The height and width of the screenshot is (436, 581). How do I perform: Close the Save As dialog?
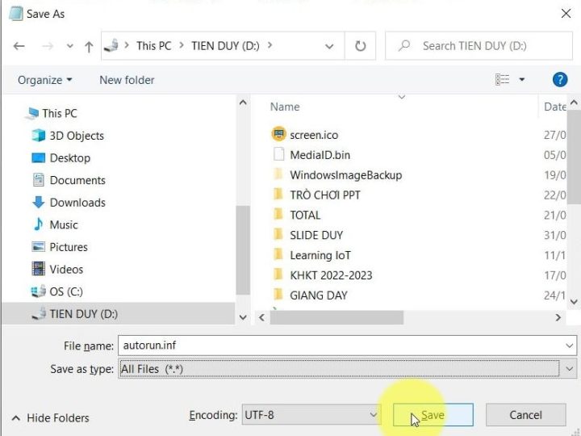[x=566, y=14]
